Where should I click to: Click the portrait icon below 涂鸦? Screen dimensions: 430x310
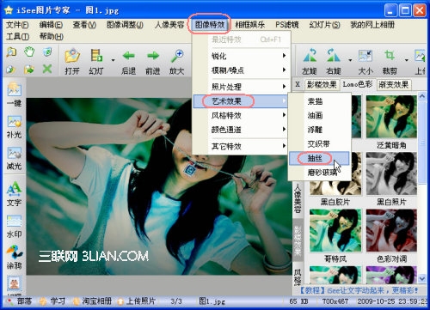tap(14, 283)
